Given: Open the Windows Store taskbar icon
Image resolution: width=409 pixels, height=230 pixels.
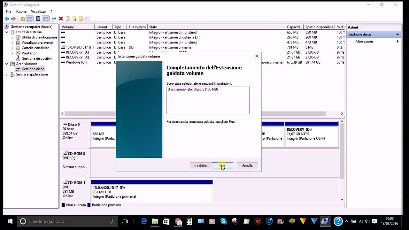Looking at the screenshot, I should coord(166,221).
